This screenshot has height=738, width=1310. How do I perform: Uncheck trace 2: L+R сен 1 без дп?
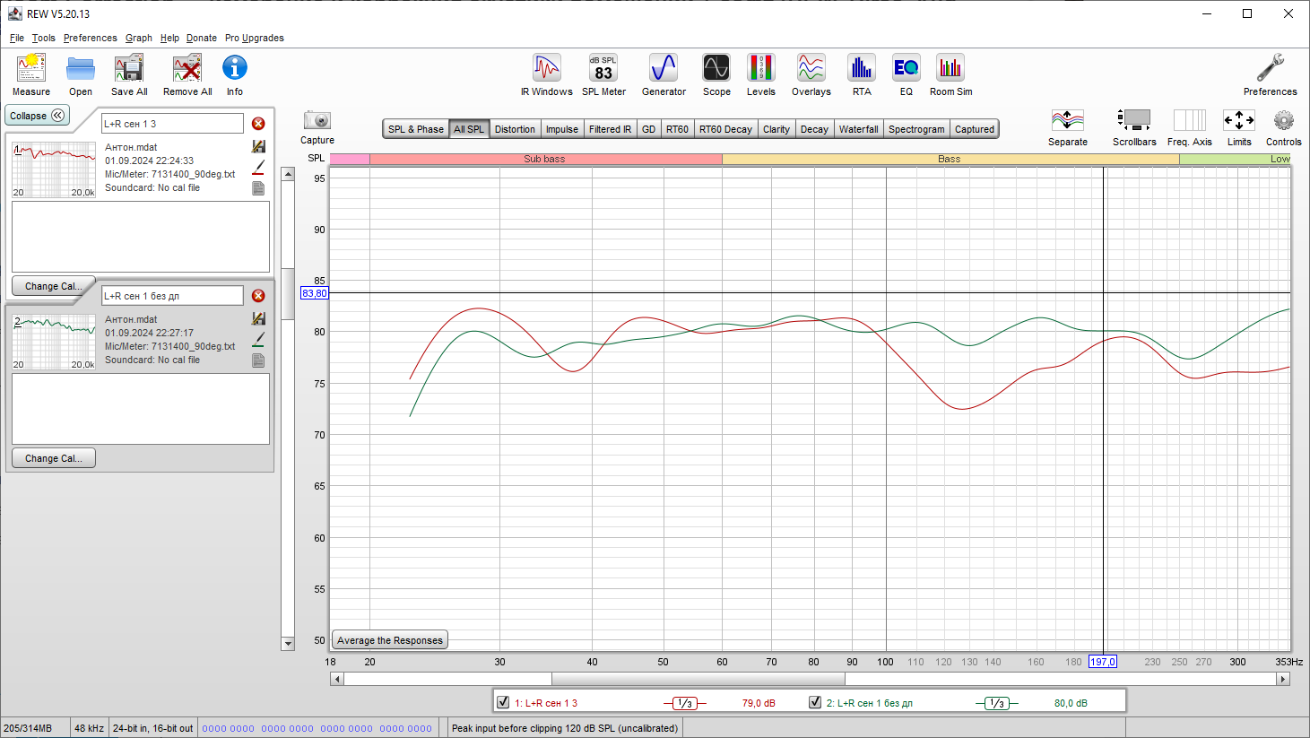click(815, 702)
